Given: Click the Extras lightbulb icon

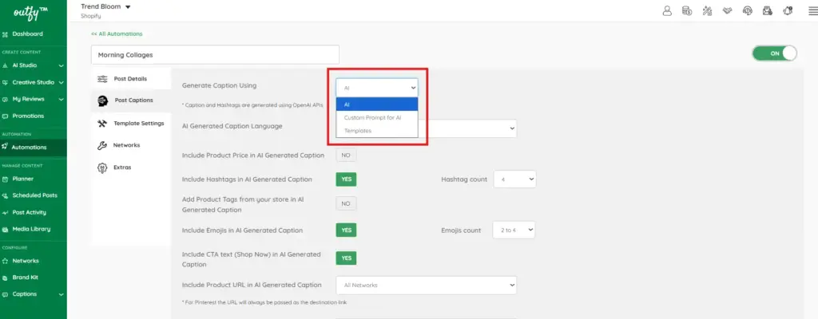Looking at the screenshot, I should (x=102, y=167).
